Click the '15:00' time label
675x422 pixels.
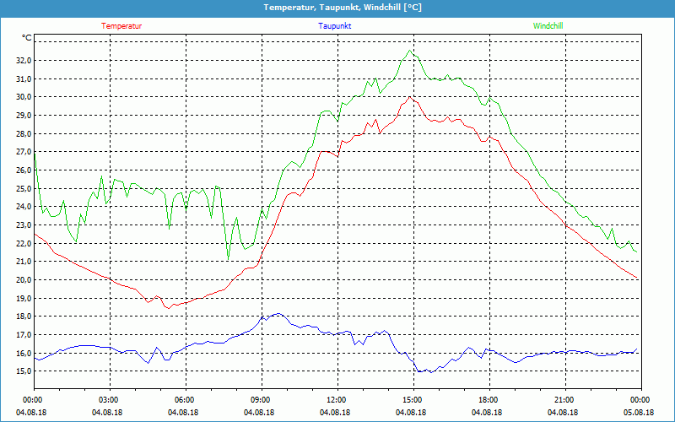click(x=413, y=400)
